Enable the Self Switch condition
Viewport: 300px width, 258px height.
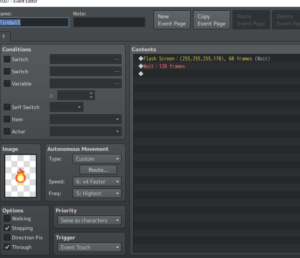[7, 107]
